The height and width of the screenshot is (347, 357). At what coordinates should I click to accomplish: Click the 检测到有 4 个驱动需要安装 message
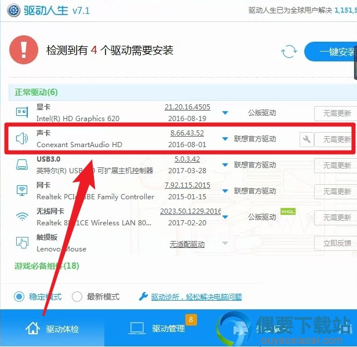point(110,50)
